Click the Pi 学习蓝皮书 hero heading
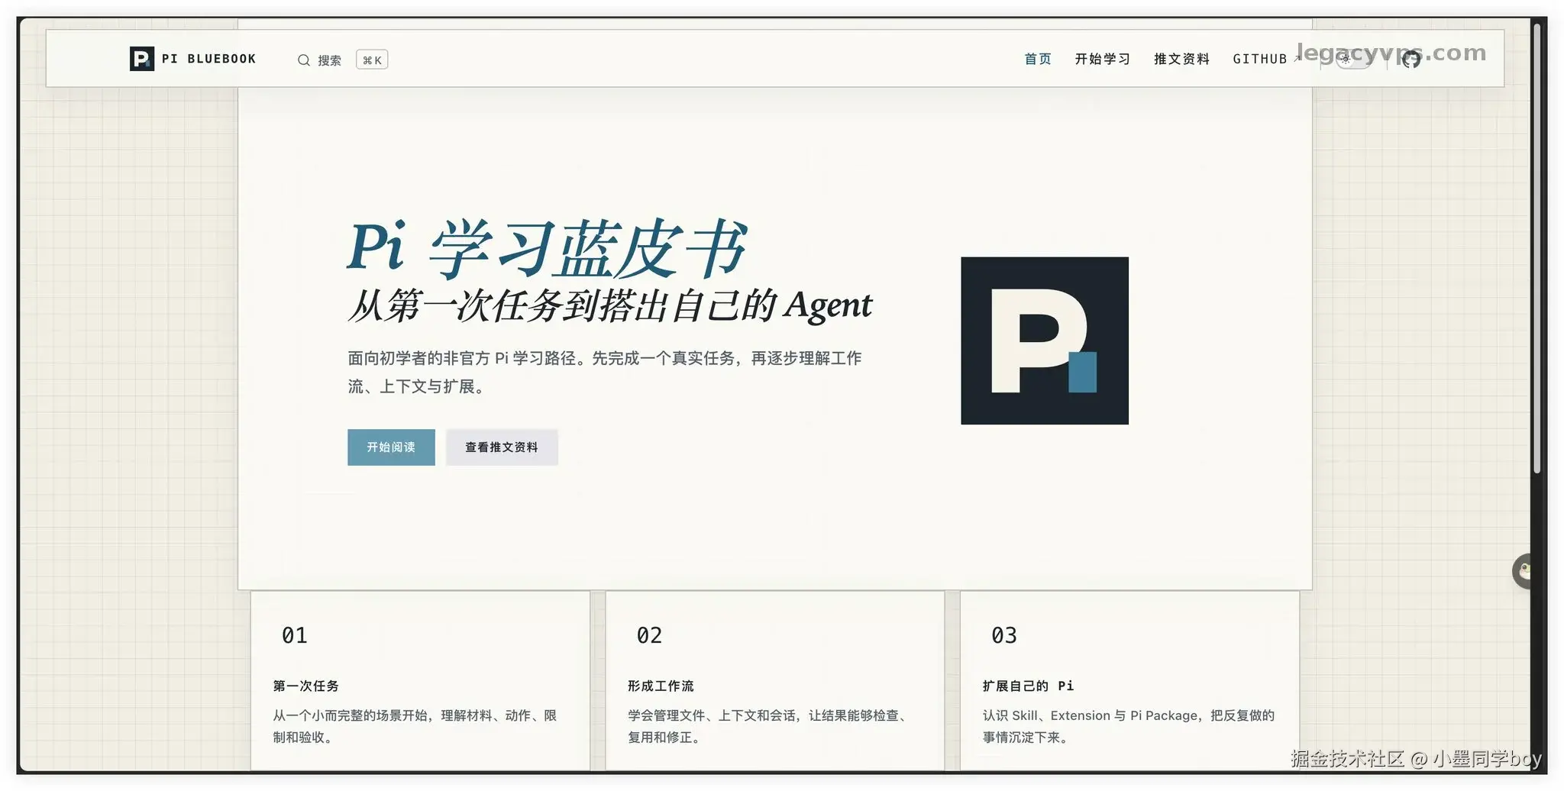Image resolution: width=1564 pixels, height=791 pixels. tap(547, 248)
